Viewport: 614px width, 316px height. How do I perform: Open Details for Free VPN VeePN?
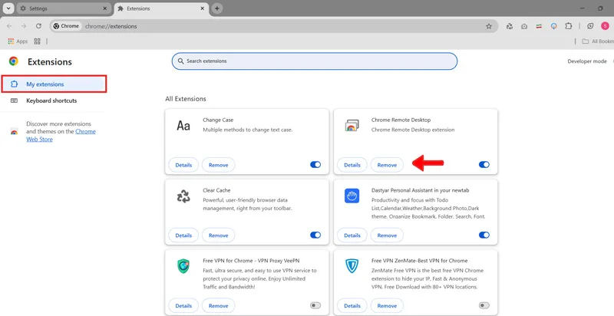point(183,306)
